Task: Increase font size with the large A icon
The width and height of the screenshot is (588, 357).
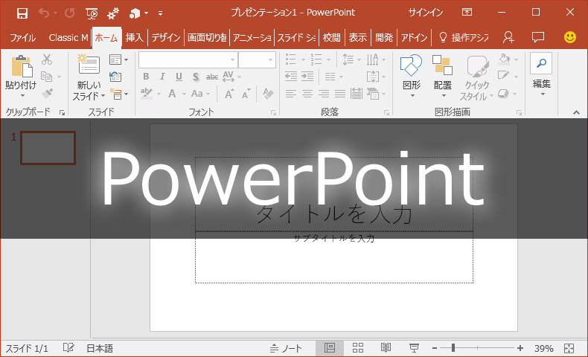Action: pyautogui.click(x=229, y=94)
